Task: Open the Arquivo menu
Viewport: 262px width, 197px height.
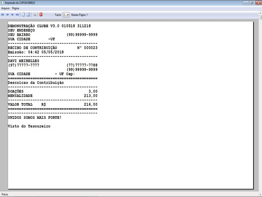Action: (x=5, y=8)
